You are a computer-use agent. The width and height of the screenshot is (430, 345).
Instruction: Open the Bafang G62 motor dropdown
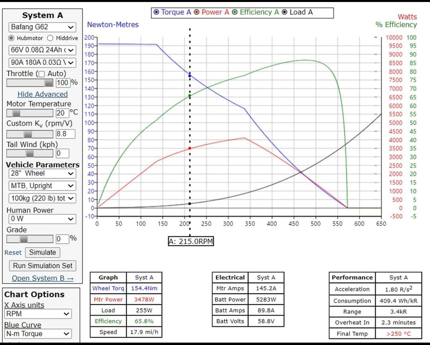point(42,27)
